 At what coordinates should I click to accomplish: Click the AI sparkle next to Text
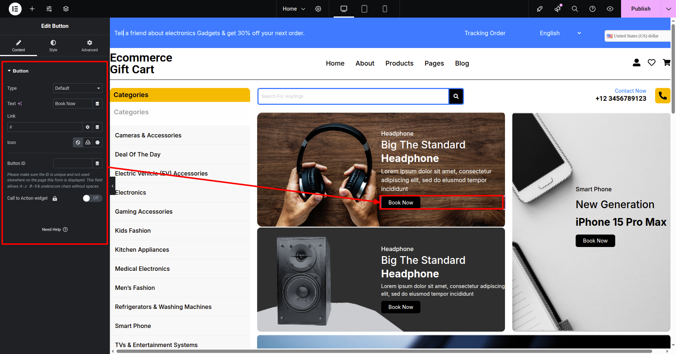(20, 104)
